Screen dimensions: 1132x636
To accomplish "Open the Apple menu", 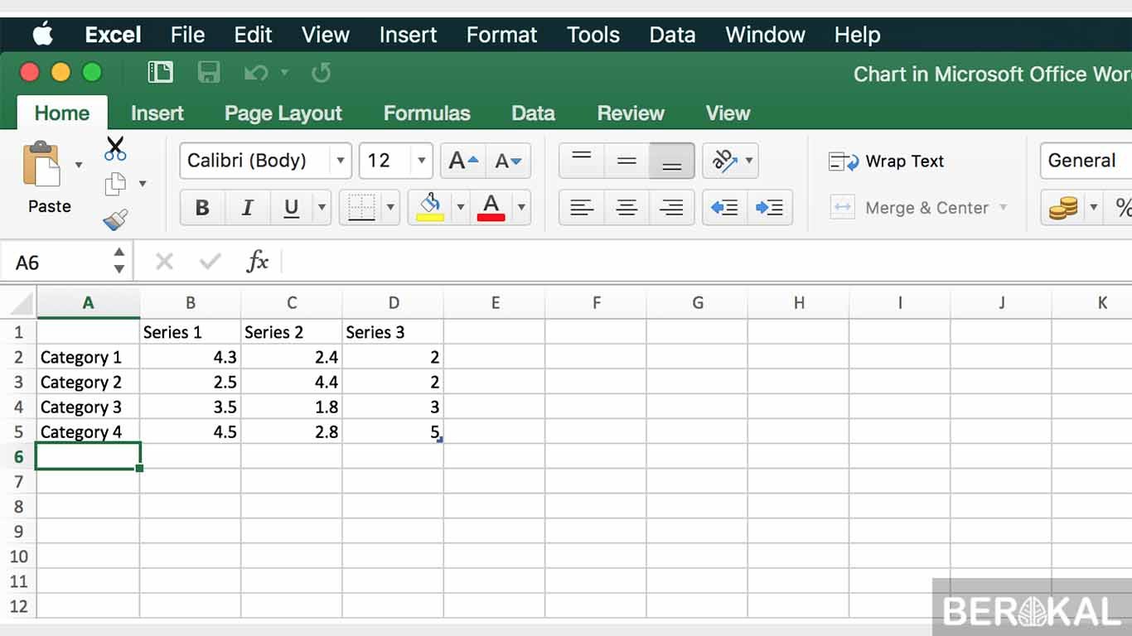I will coord(43,35).
